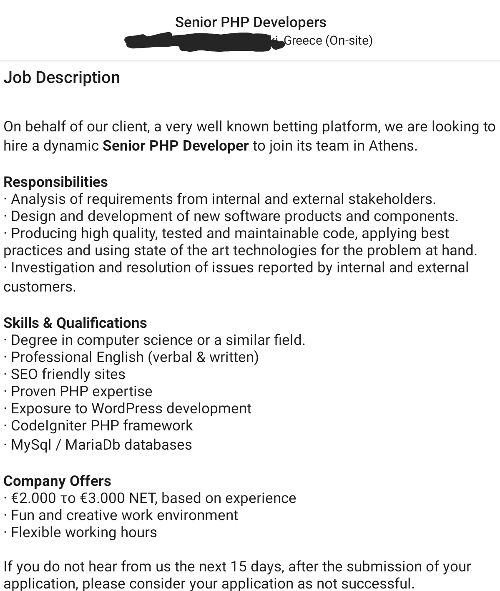Click the Job Description heading

[x=62, y=78]
